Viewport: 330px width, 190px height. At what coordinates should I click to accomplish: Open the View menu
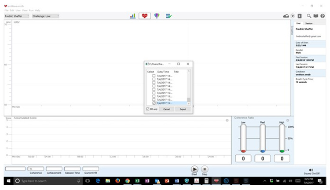pyautogui.click(x=24, y=10)
